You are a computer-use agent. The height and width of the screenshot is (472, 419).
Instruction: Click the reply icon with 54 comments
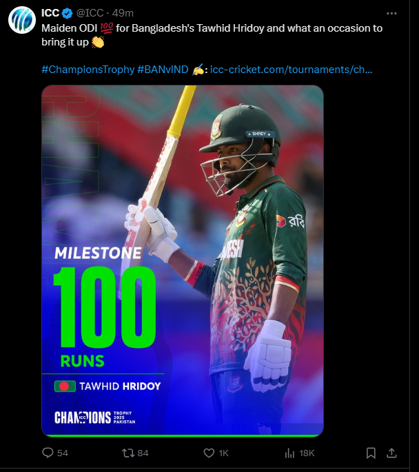[48, 453]
